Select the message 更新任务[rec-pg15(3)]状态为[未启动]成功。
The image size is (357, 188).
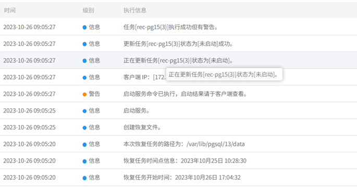[178, 44]
